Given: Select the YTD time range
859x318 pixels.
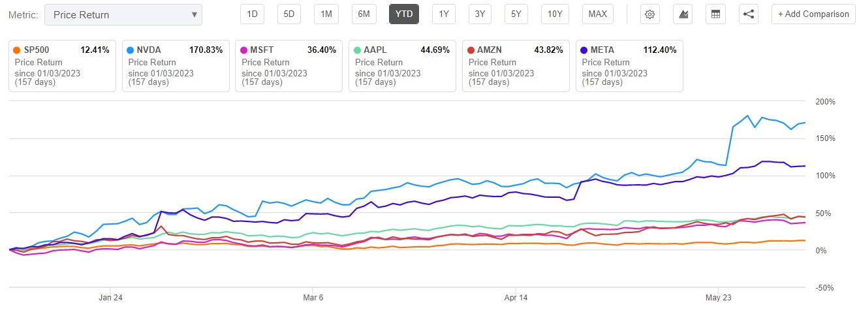Looking at the screenshot, I should (x=404, y=14).
